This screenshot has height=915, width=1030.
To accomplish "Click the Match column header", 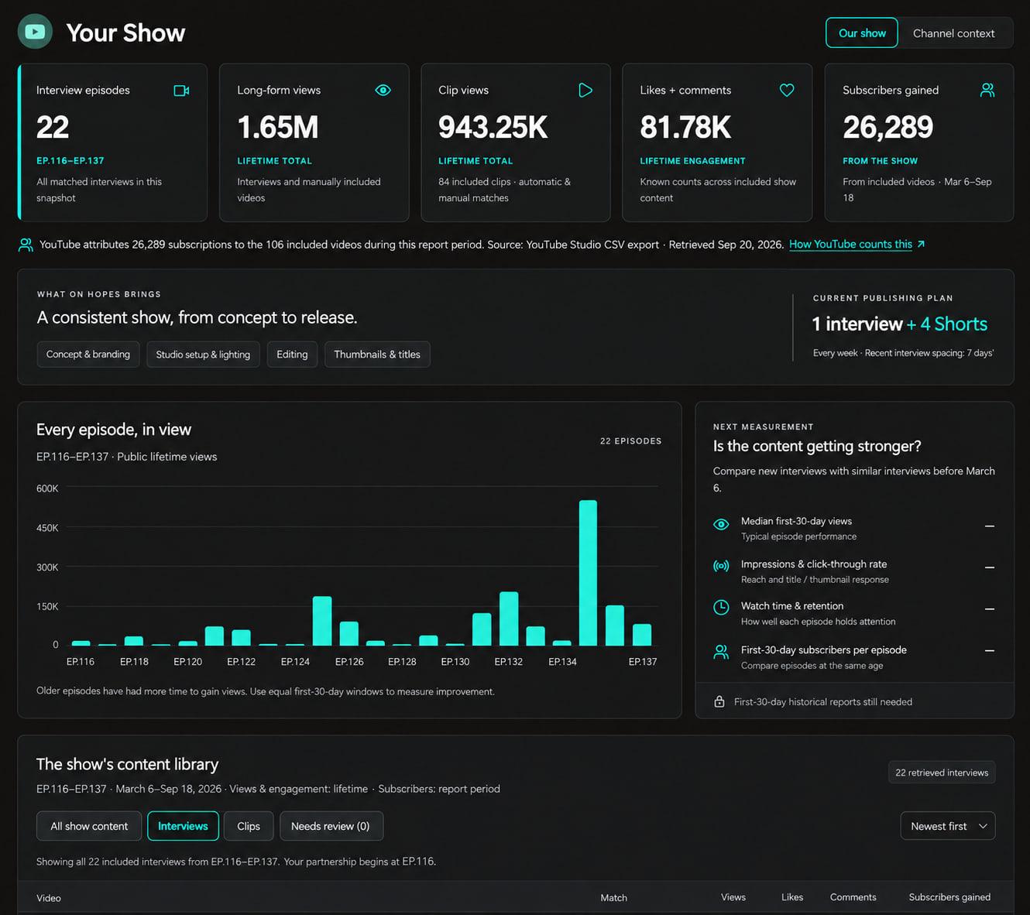I will [x=613, y=898].
